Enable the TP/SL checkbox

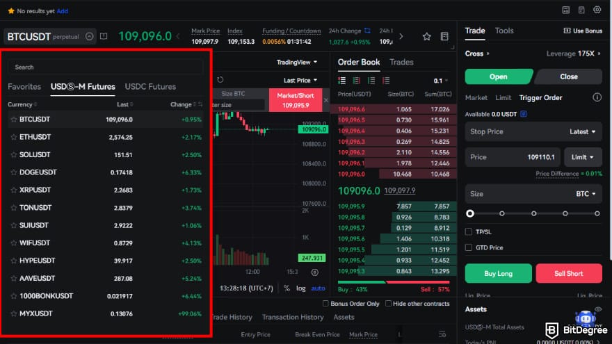(x=469, y=231)
